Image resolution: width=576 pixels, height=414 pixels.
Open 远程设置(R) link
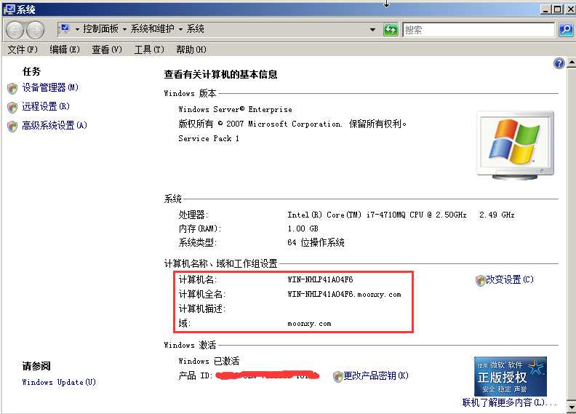click(46, 106)
